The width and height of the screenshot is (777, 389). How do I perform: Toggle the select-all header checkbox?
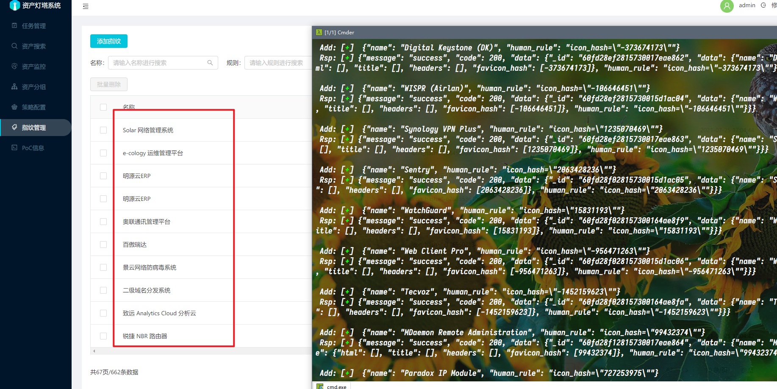(x=103, y=107)
